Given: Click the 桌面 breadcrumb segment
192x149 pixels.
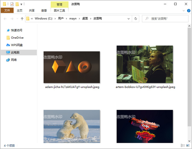Looking at the screenshot, I should coord(85,18).
